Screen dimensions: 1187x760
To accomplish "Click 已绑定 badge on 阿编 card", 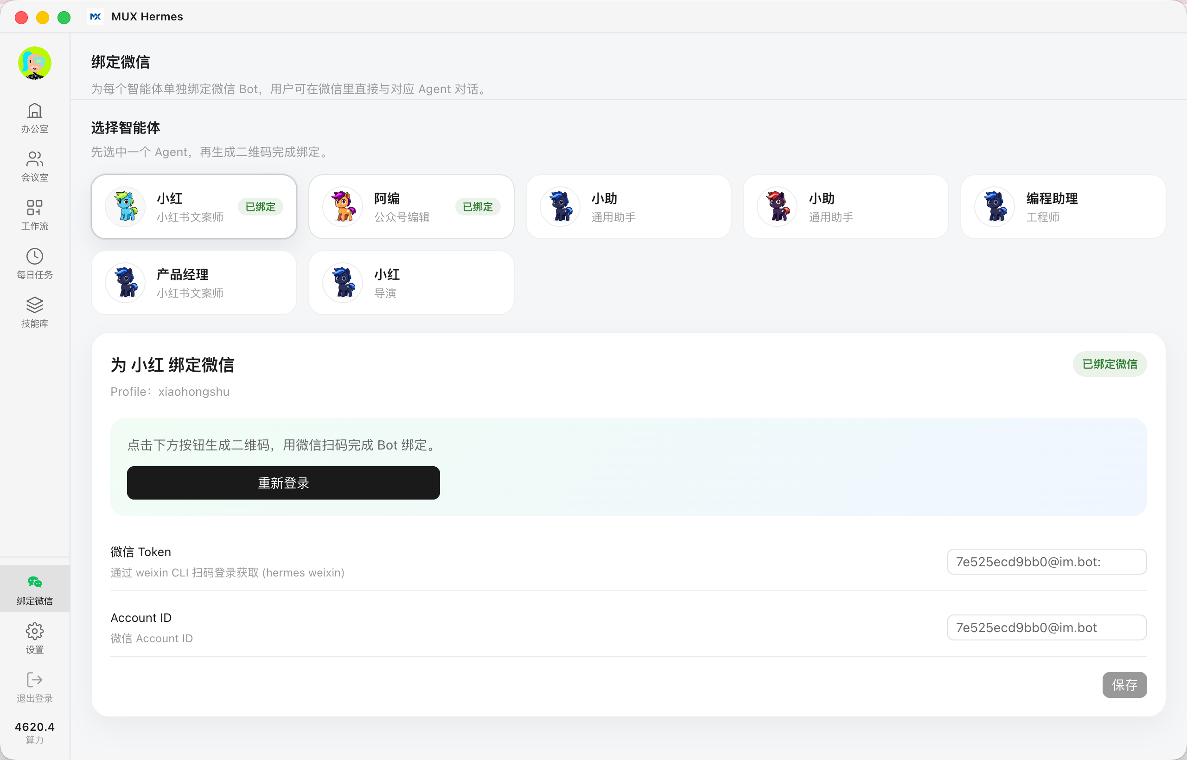I will (x=478, y=207).
